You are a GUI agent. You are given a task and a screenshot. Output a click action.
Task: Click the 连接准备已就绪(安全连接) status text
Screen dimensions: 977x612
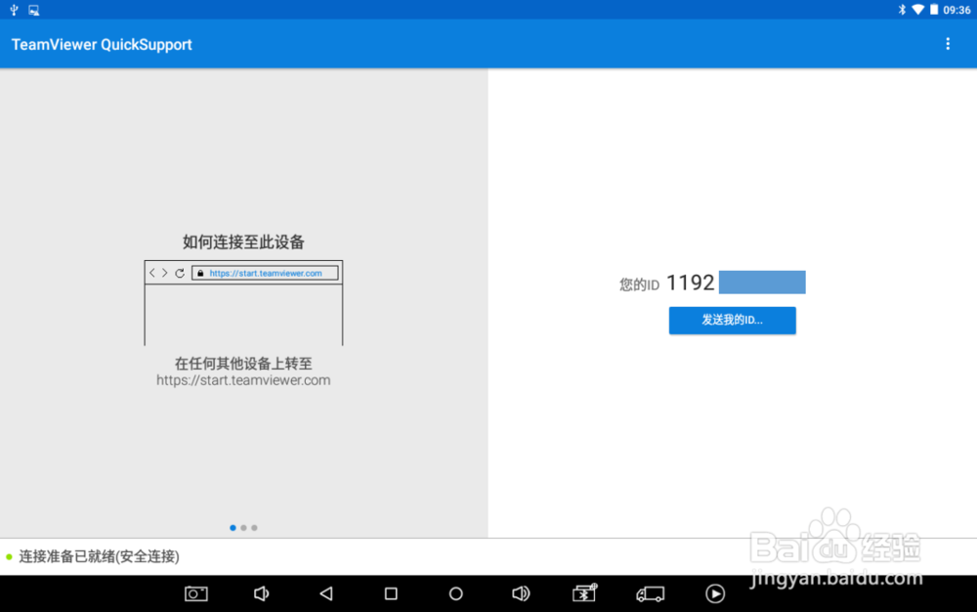[x=99, y=556]
